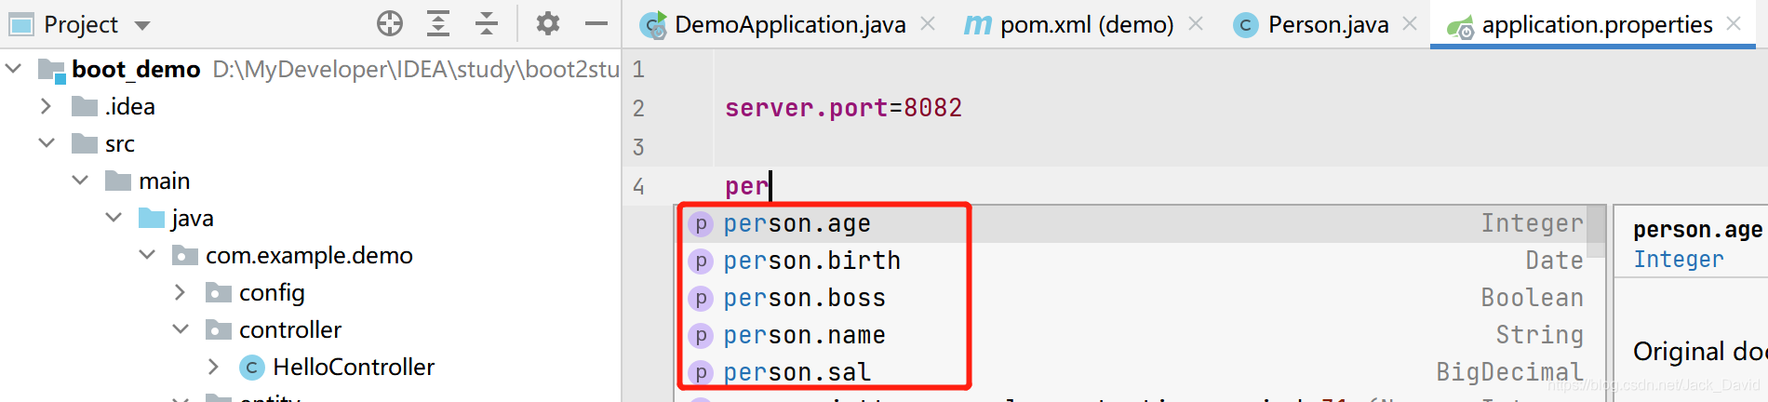Viewport: 1768px width, 402px height.
Task: Click the Maven icon on pom.xml tab
Action: pos(977,25)
